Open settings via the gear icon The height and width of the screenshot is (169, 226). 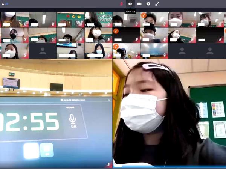click(x=148, y=4)
